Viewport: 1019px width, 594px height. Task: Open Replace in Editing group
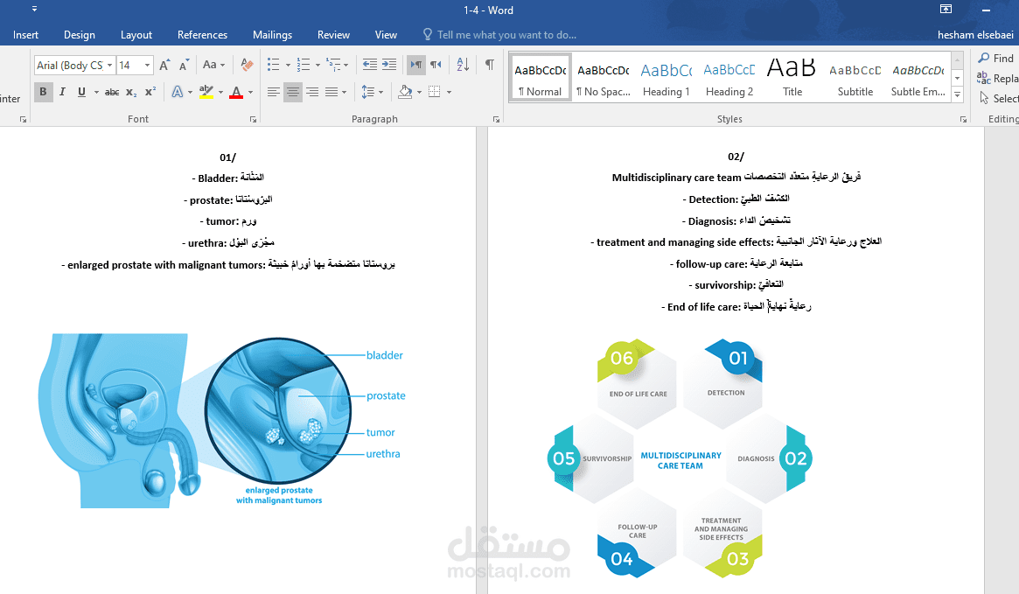click(x=998, y=79)
